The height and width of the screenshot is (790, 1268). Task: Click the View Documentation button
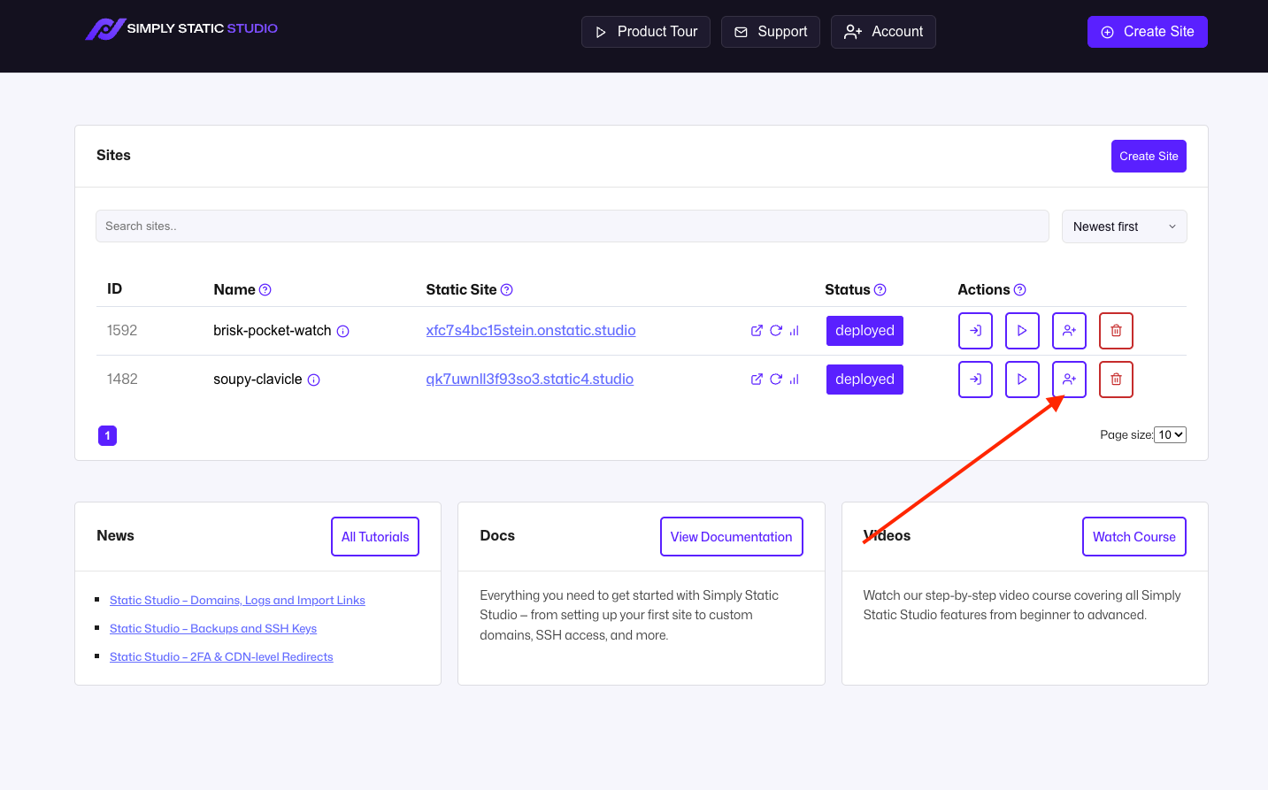tap(731, 537)
